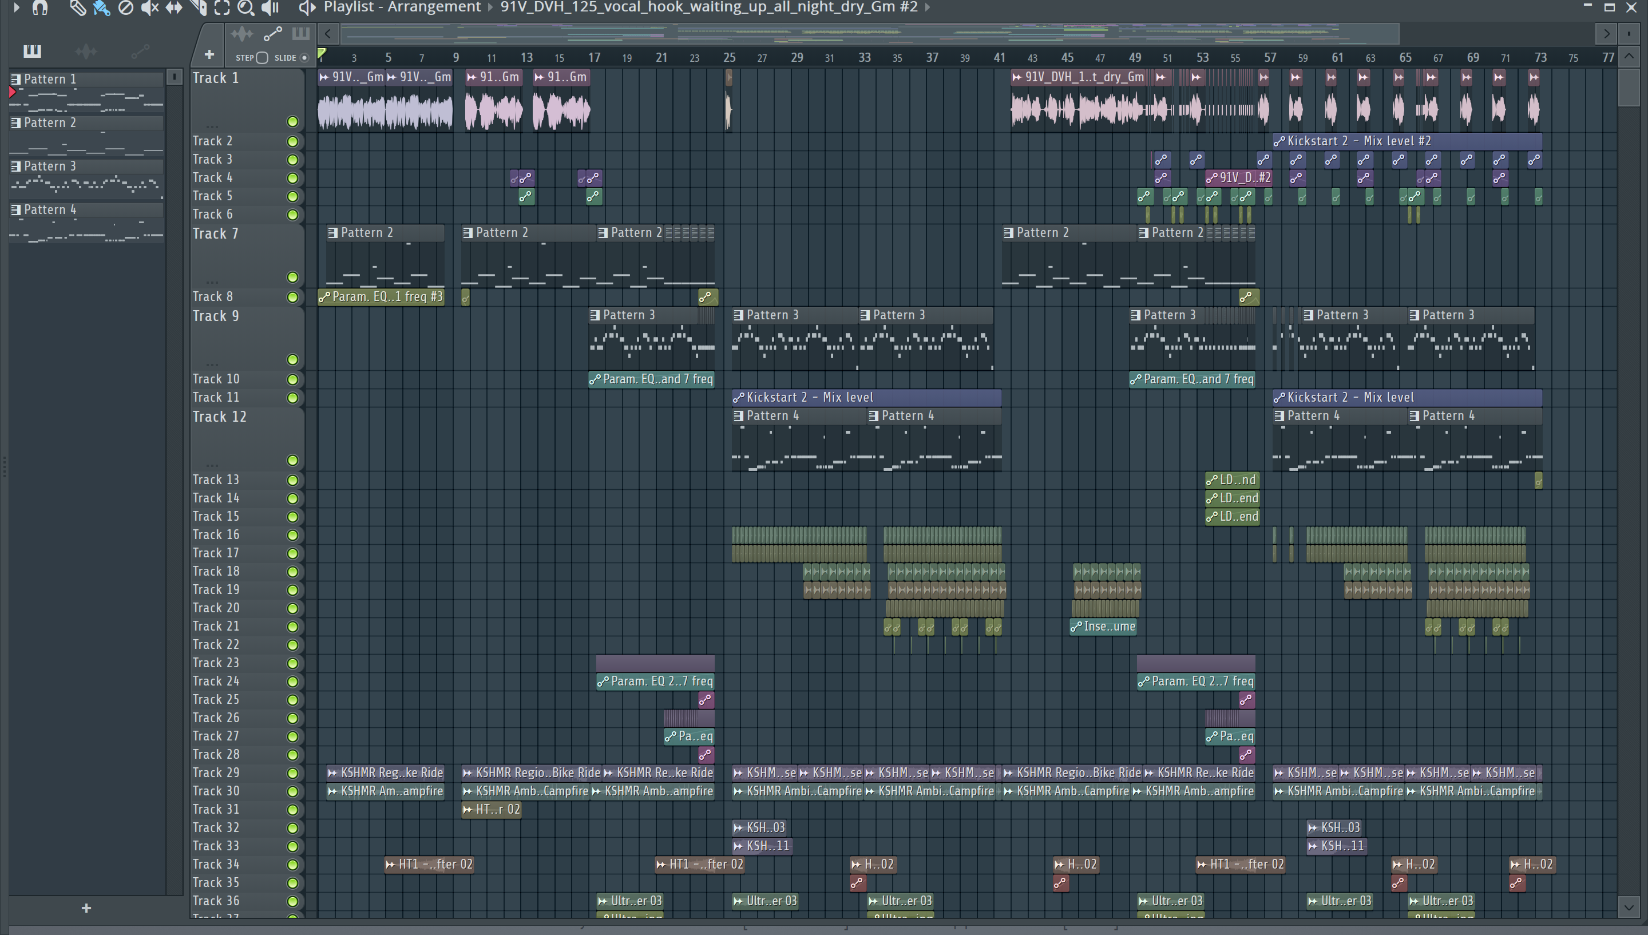Select Pattern 2 in the picker
This screenshot has width=1648, height=935.
[x=86, y=122]
